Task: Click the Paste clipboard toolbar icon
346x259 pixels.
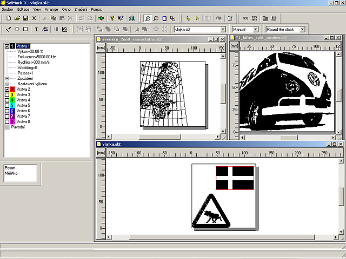Action: 62,18
